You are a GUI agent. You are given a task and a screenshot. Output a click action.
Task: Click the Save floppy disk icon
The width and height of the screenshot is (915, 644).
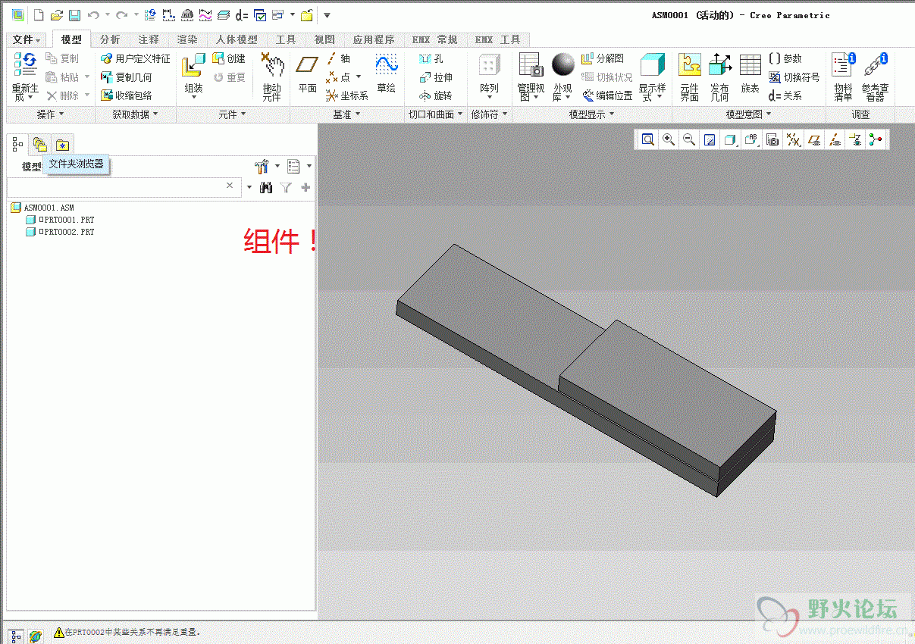click(x=74, y=14)
